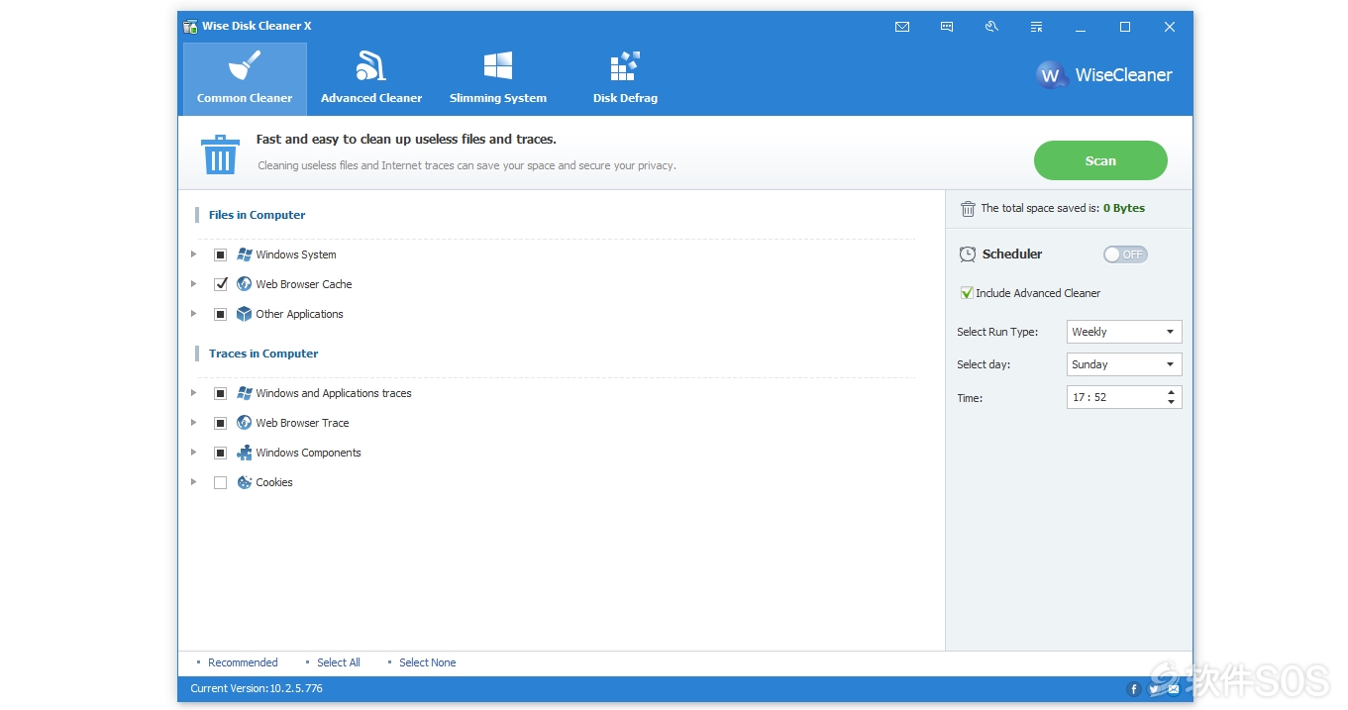Click the email icon in status bar

point(1174,689)
